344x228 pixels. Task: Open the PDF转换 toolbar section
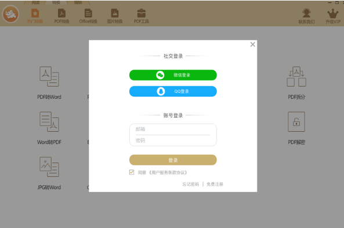click(61, 16)
